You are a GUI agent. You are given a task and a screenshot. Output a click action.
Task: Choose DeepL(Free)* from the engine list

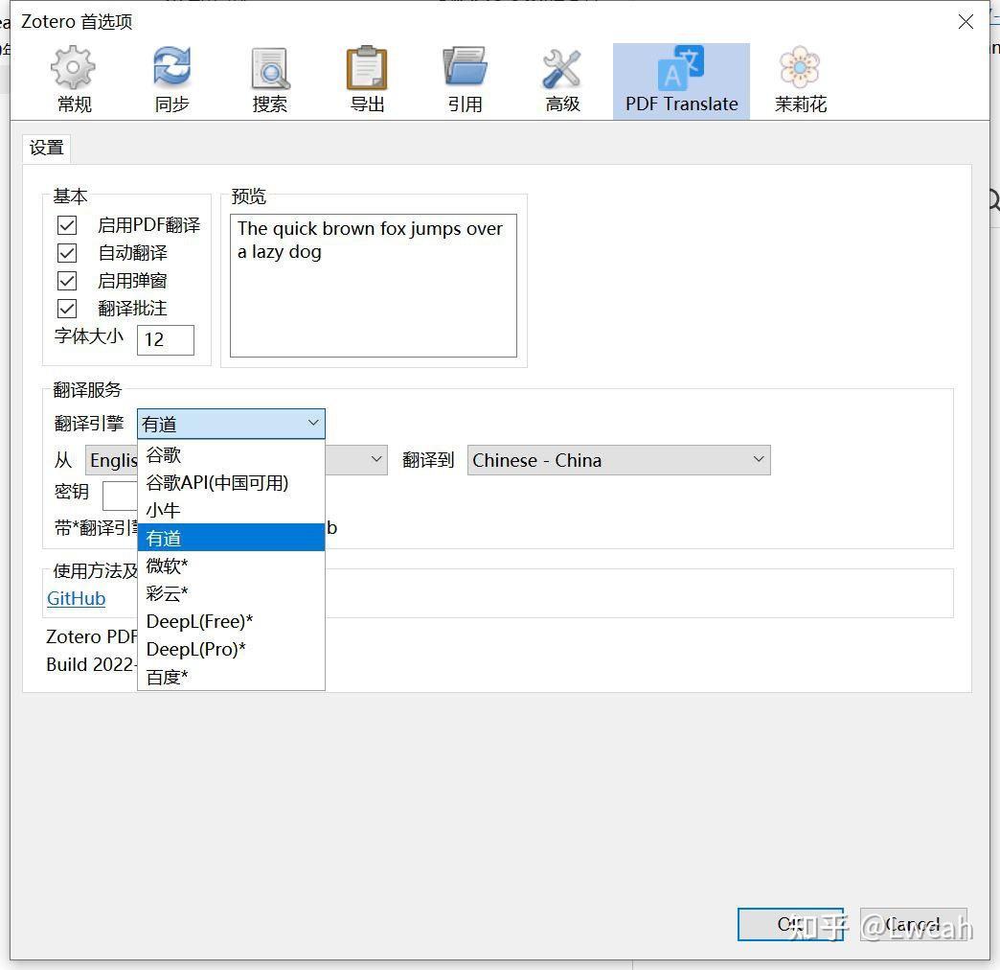pos(200,621)
